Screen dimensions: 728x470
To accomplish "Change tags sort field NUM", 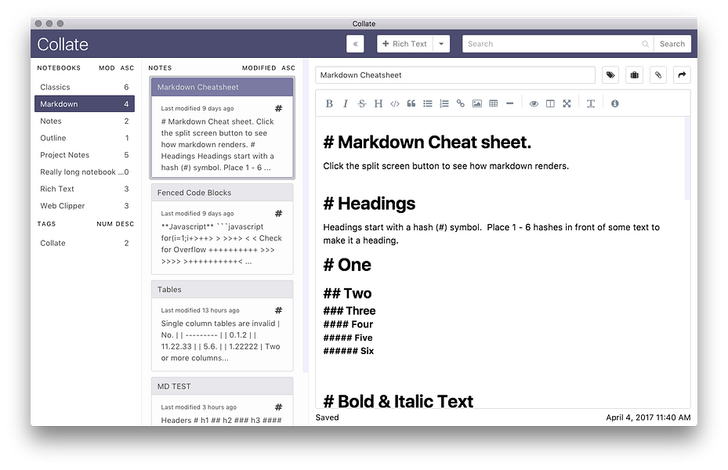I will (104, 223).
